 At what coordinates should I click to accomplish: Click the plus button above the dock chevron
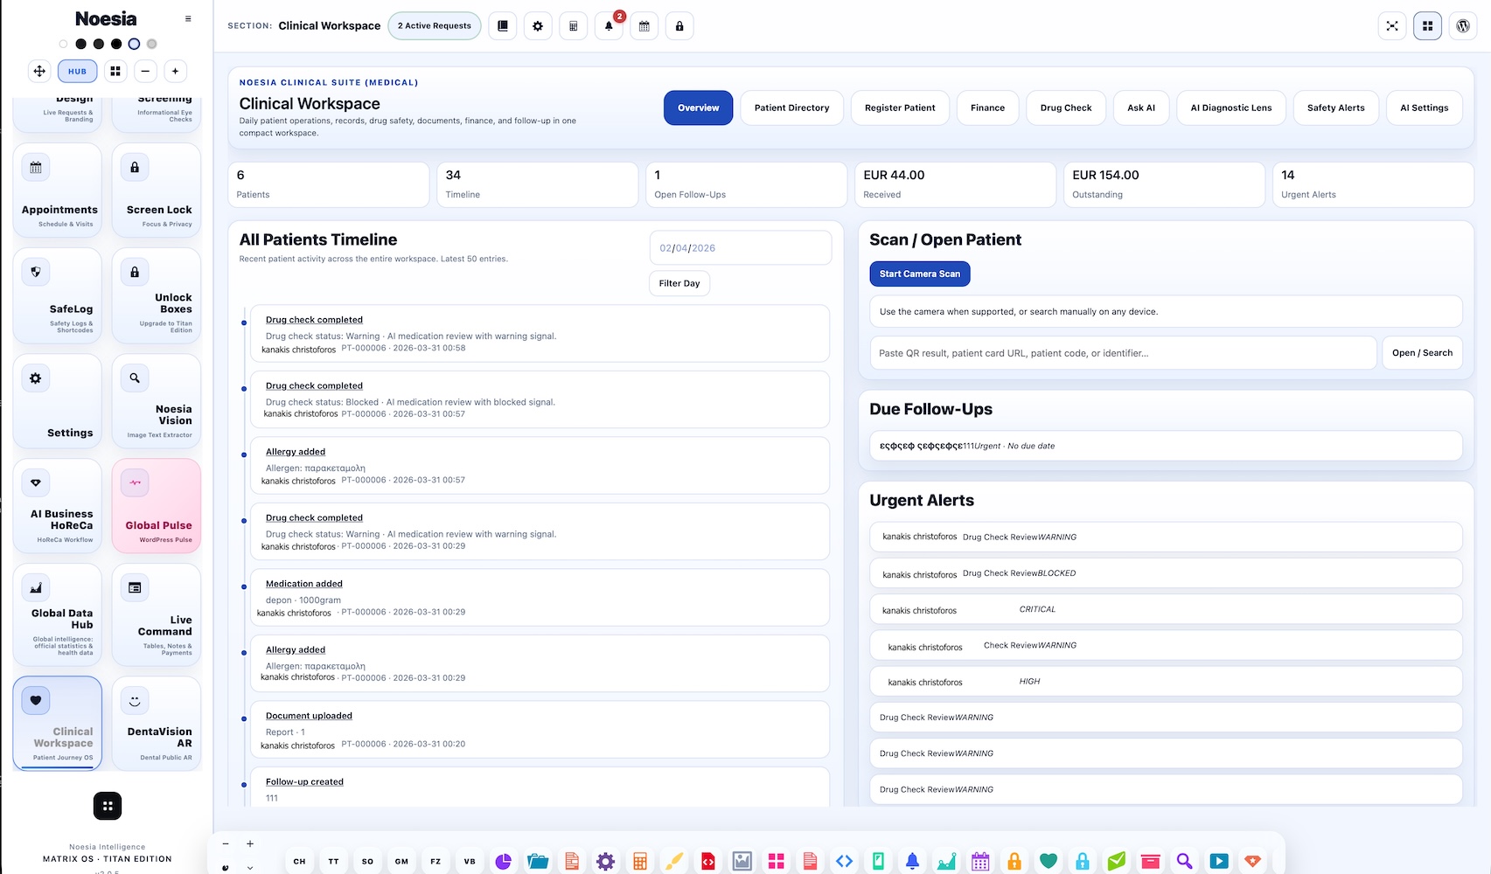[250, 844]
